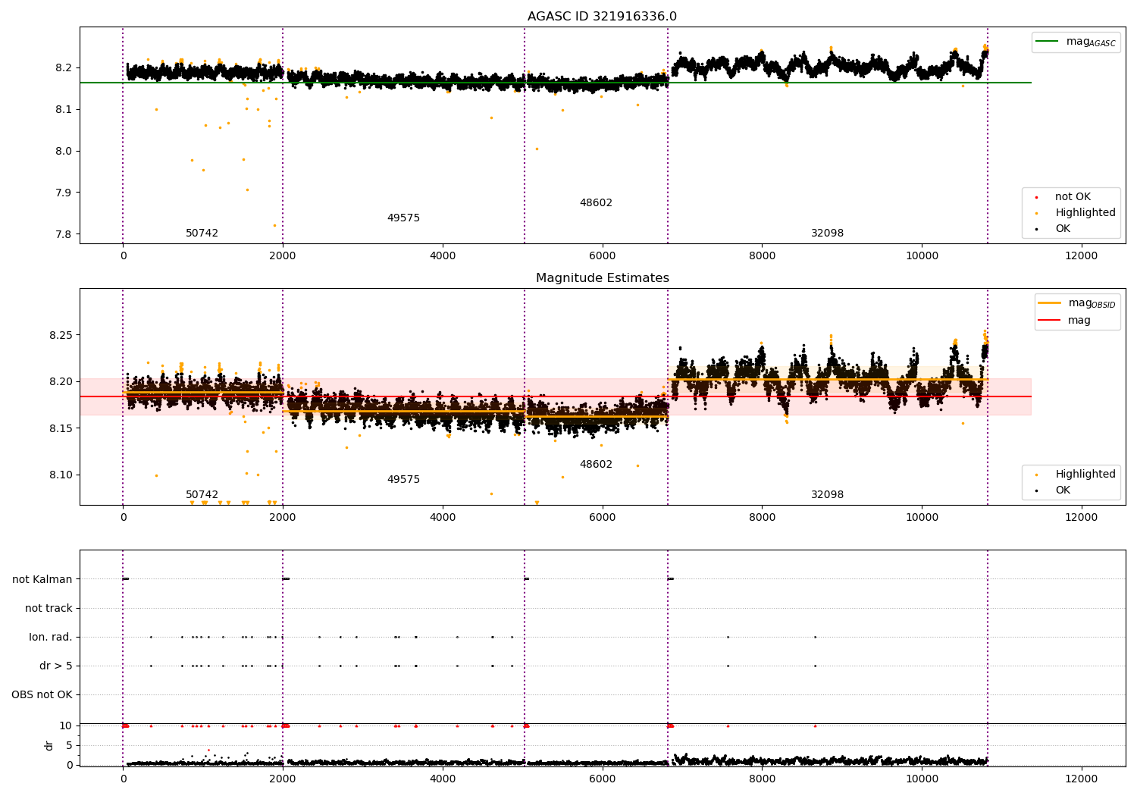Click 'Highlighted' legend entry in top plot

1085,213
